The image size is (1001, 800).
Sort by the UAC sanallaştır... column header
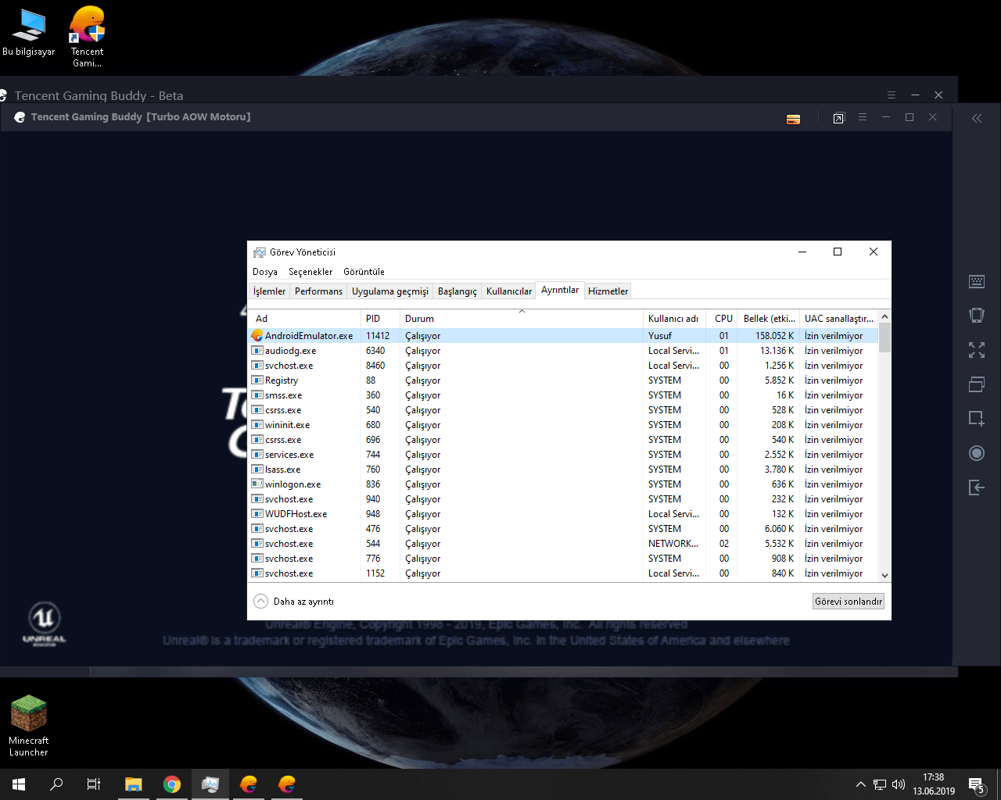click(839, 319)
